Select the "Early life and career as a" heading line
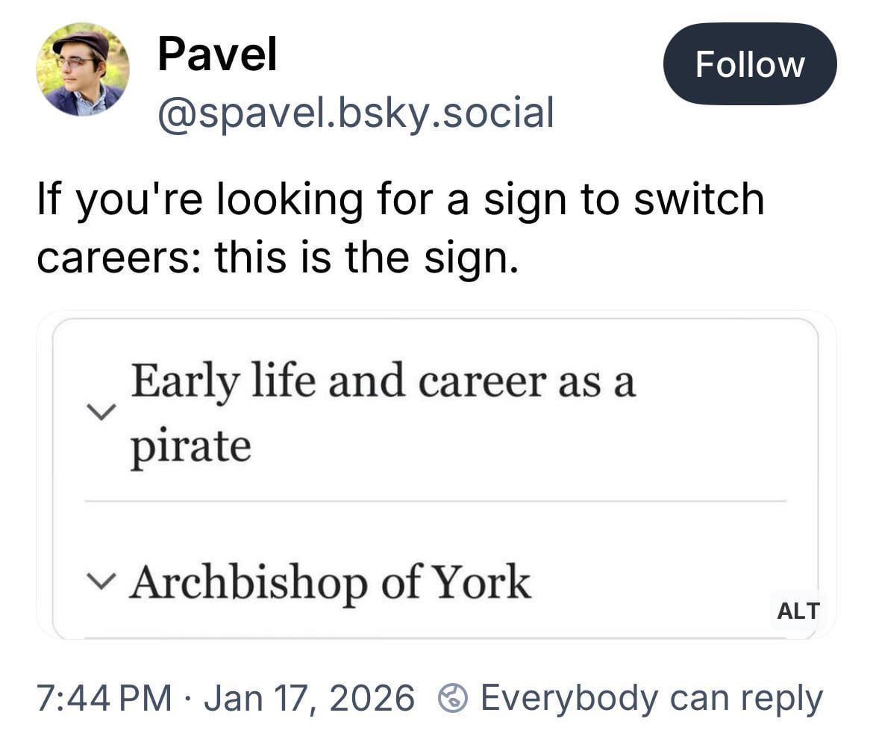873x745 pixels. (x=383, y=381)
